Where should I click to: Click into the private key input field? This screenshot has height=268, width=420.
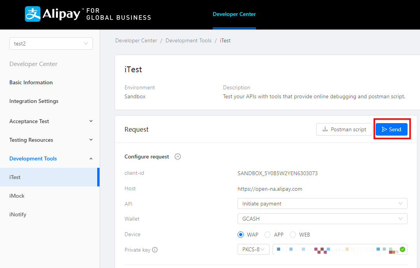[x=334, y=249]
